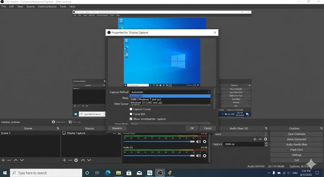Uncheck the Show Unnmsander Capture checkbox
Viewport: 324px width, 177px height.
pyautogui.click(x=131, y=119)
